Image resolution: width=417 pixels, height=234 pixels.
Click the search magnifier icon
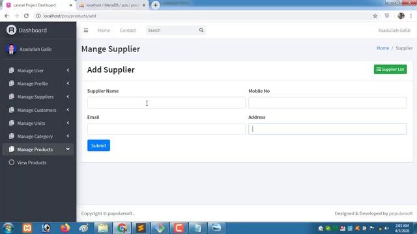point(201,31)
